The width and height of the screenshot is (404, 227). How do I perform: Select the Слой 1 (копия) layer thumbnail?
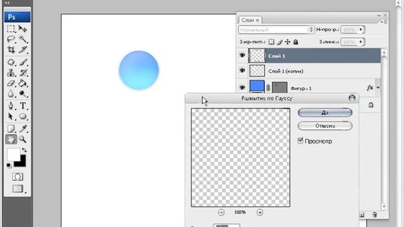pos(257,71)
